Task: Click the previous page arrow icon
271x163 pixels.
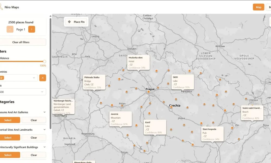Action: [x=10, y=29]
